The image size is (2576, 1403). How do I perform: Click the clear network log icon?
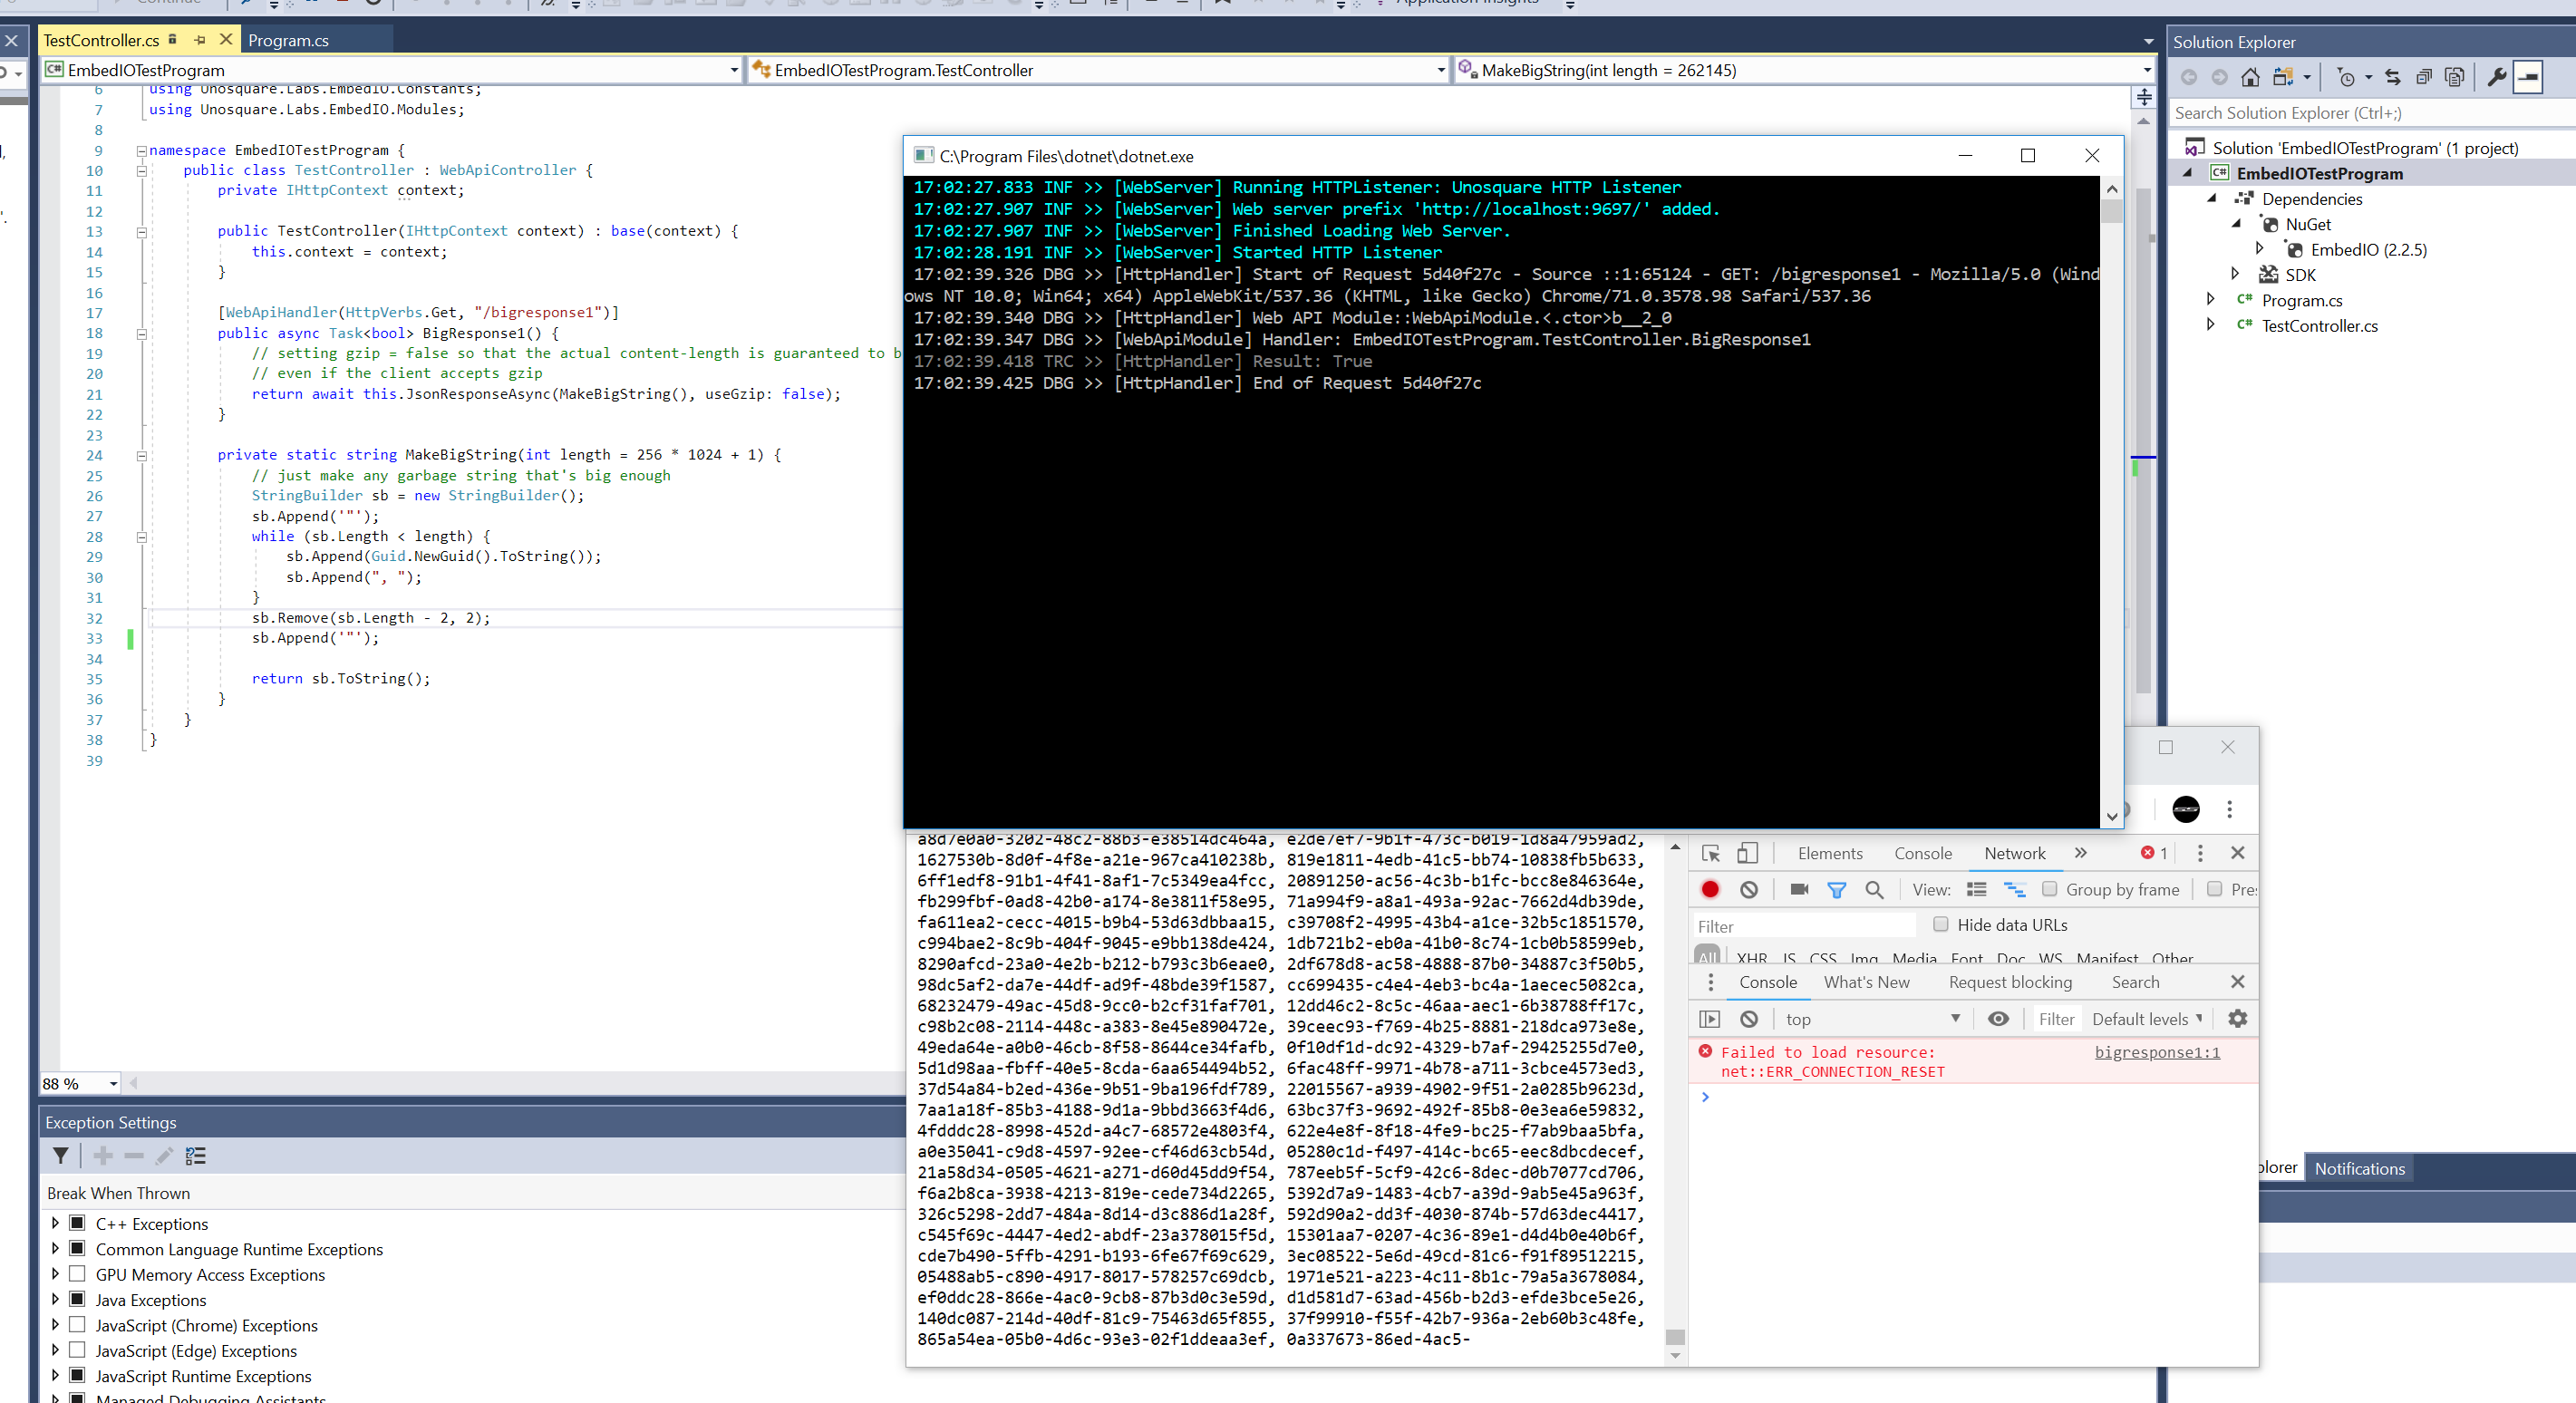coord(1749,889)
